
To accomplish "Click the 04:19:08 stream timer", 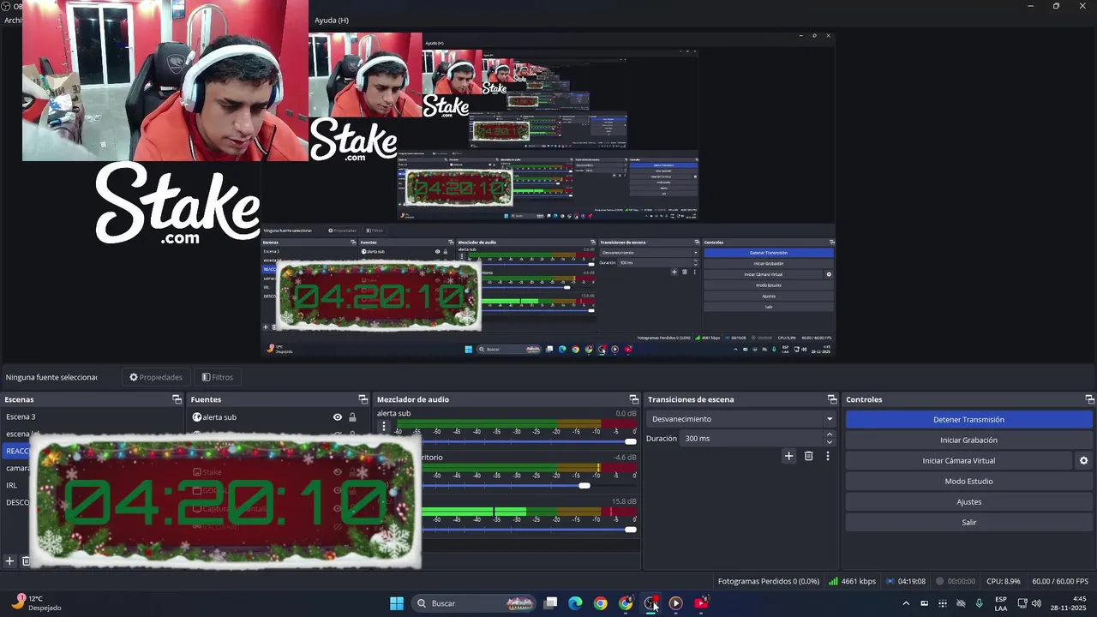I will (912, 581).
